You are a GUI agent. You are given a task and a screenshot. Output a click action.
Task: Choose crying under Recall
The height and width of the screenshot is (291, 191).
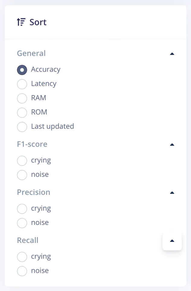pos(22,257)
